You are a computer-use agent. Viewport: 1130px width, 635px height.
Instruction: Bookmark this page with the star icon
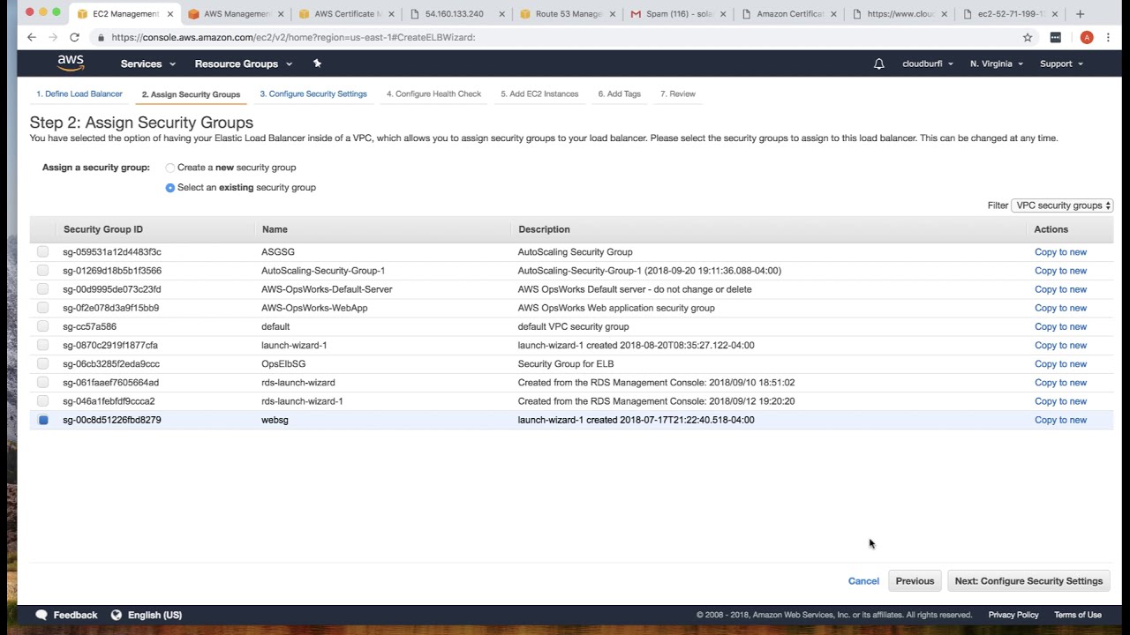tap(1028, 37)
